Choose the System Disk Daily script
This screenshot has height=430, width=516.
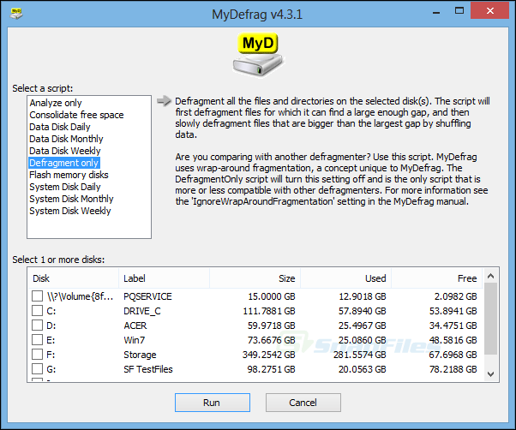(x=65, y=187)
